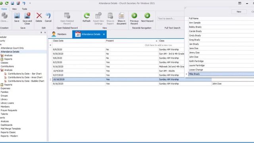Select Laurie Partridge in the lookup list
Image resolution: width=254 pixels, height=143 pixels.
[x=221, y=65]
